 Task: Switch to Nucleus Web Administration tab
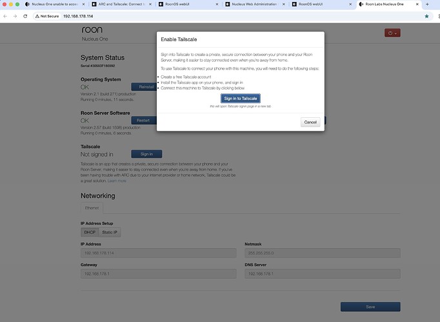(x=254, y=5)
